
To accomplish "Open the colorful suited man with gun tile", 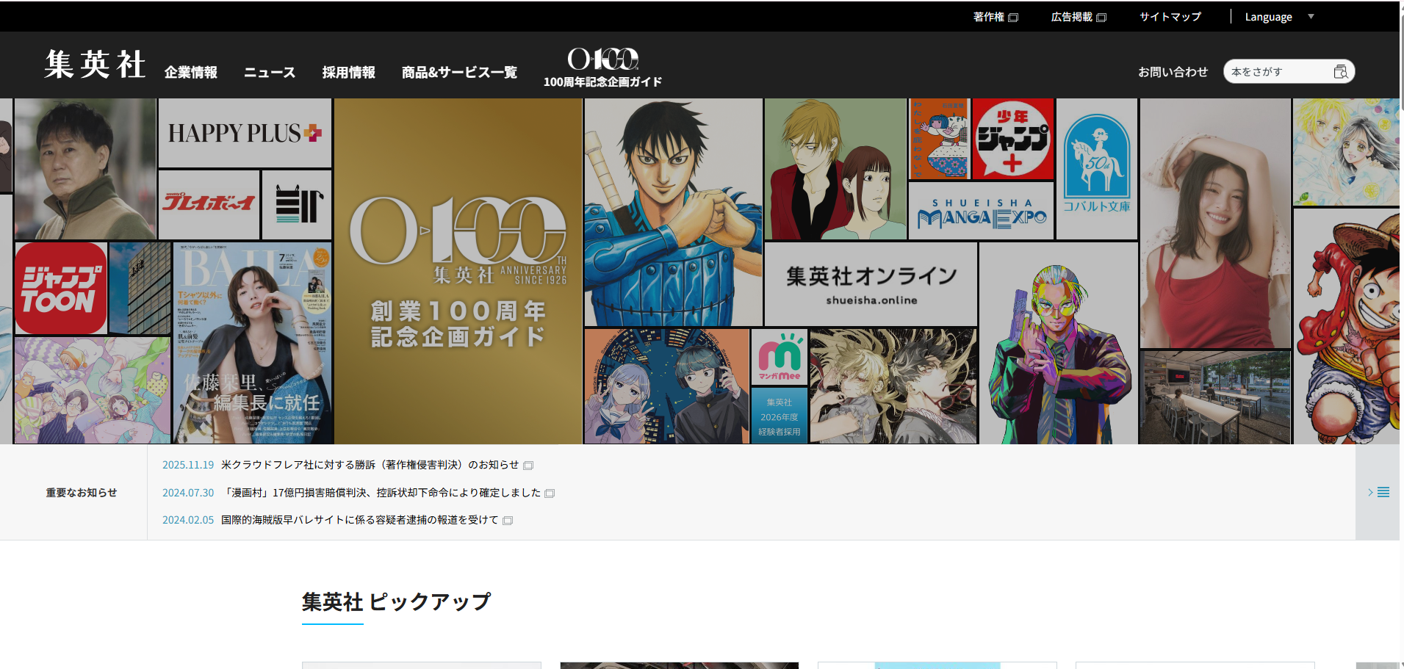I will [x=1059, y=343].
